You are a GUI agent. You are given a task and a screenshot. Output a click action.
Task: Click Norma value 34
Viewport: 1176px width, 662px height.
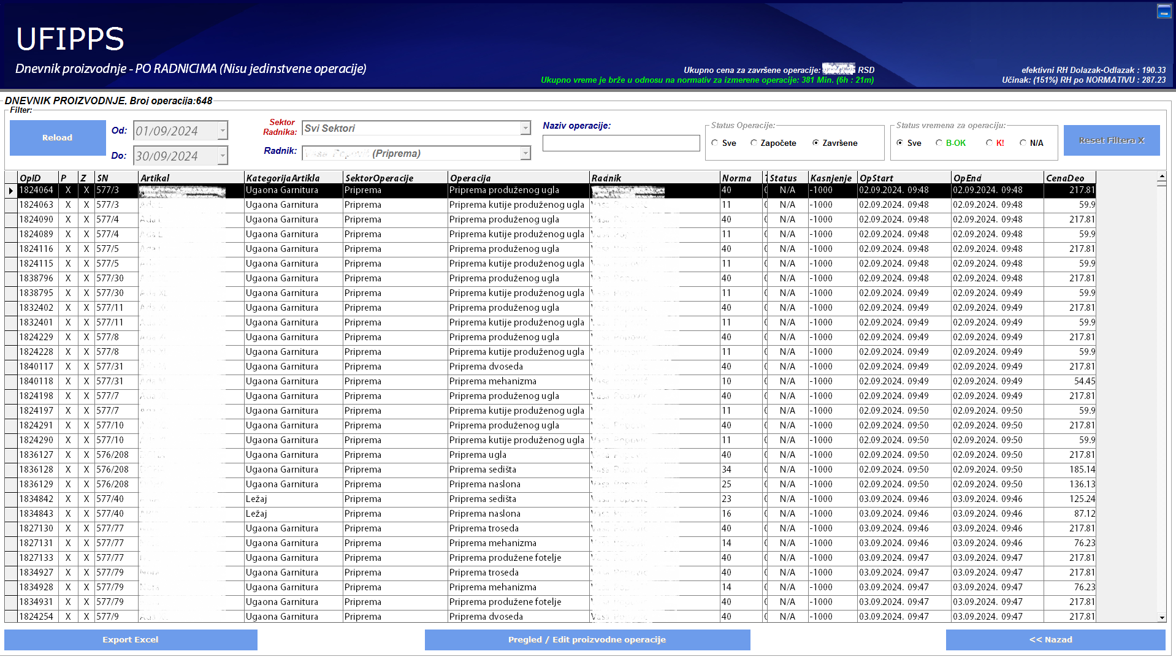741,470
